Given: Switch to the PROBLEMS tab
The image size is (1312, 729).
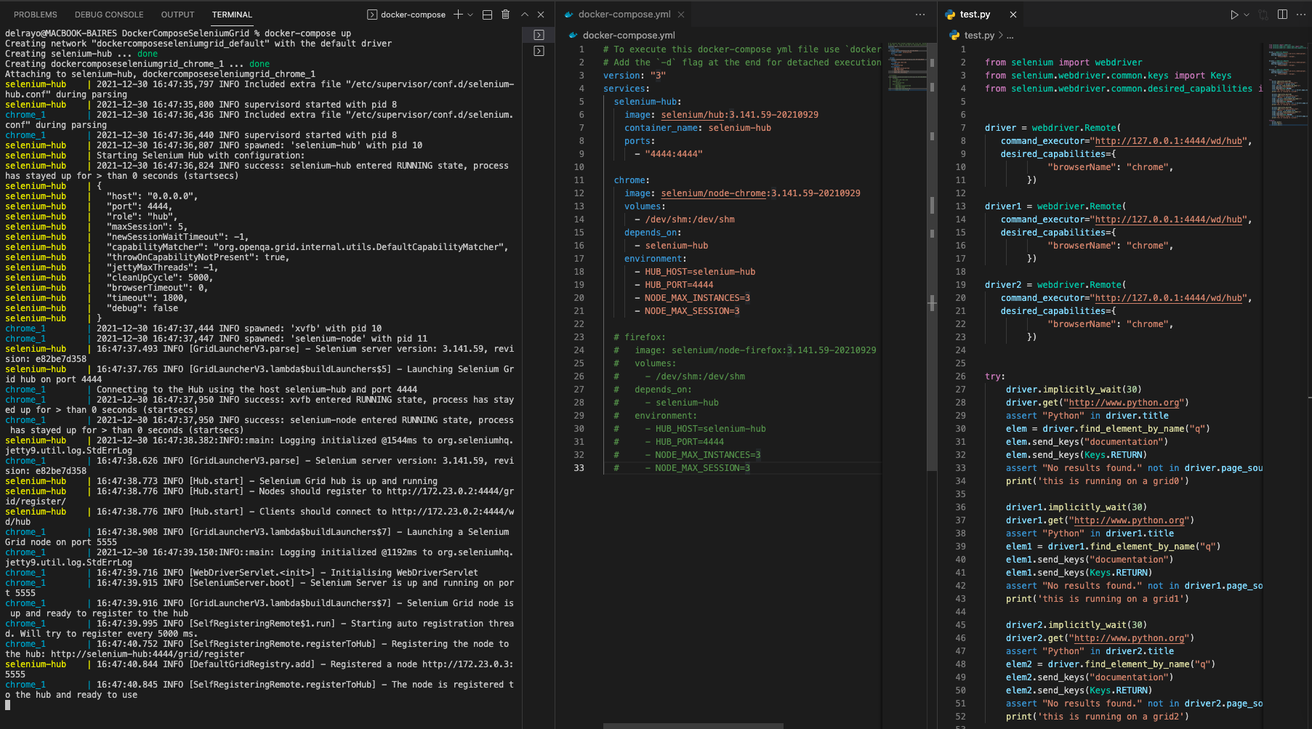Looking at the screenshot, I should (x=34, y=14).
